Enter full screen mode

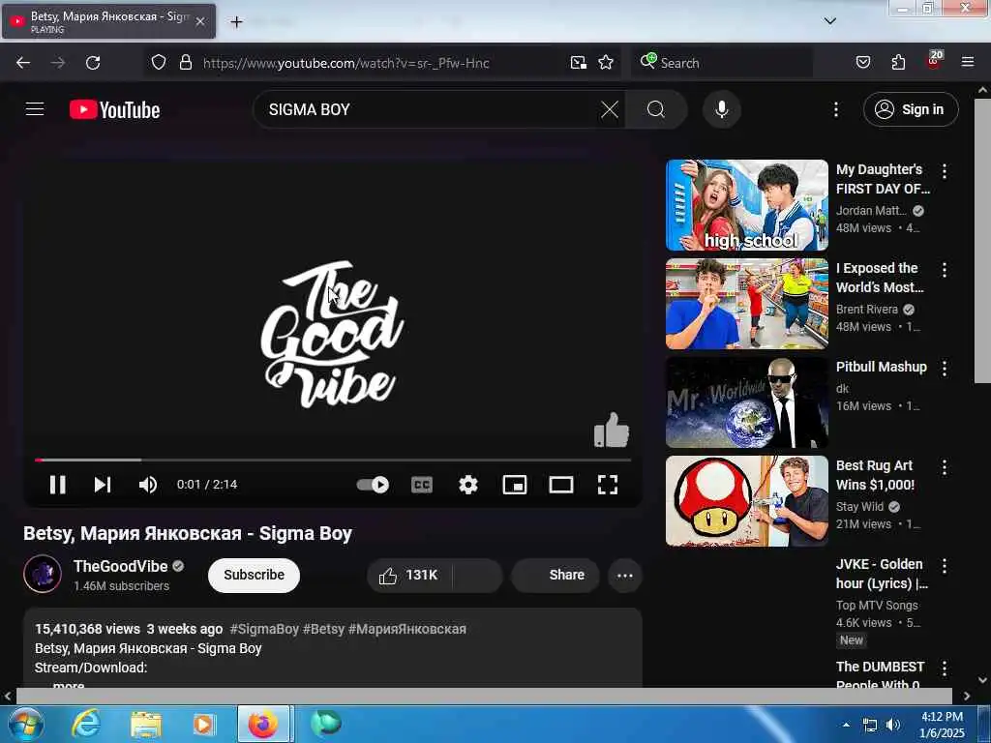[608, 485]
